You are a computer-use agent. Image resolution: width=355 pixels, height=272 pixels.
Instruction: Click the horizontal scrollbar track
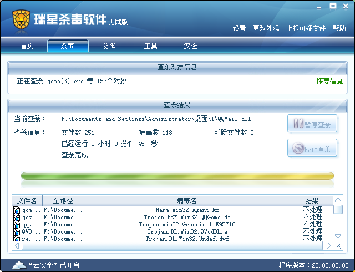[x=172, y=246]
